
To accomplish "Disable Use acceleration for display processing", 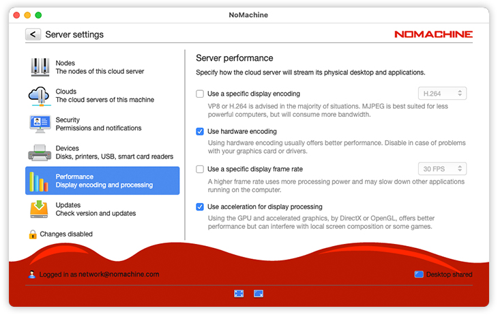I will click(x=200, y=206).
